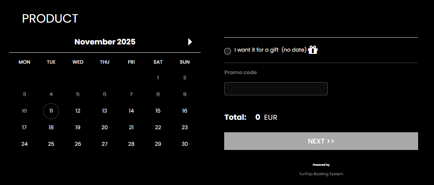Pick November 28 date
The height and width of the screenshot is (185, 434).
point(131,144)
